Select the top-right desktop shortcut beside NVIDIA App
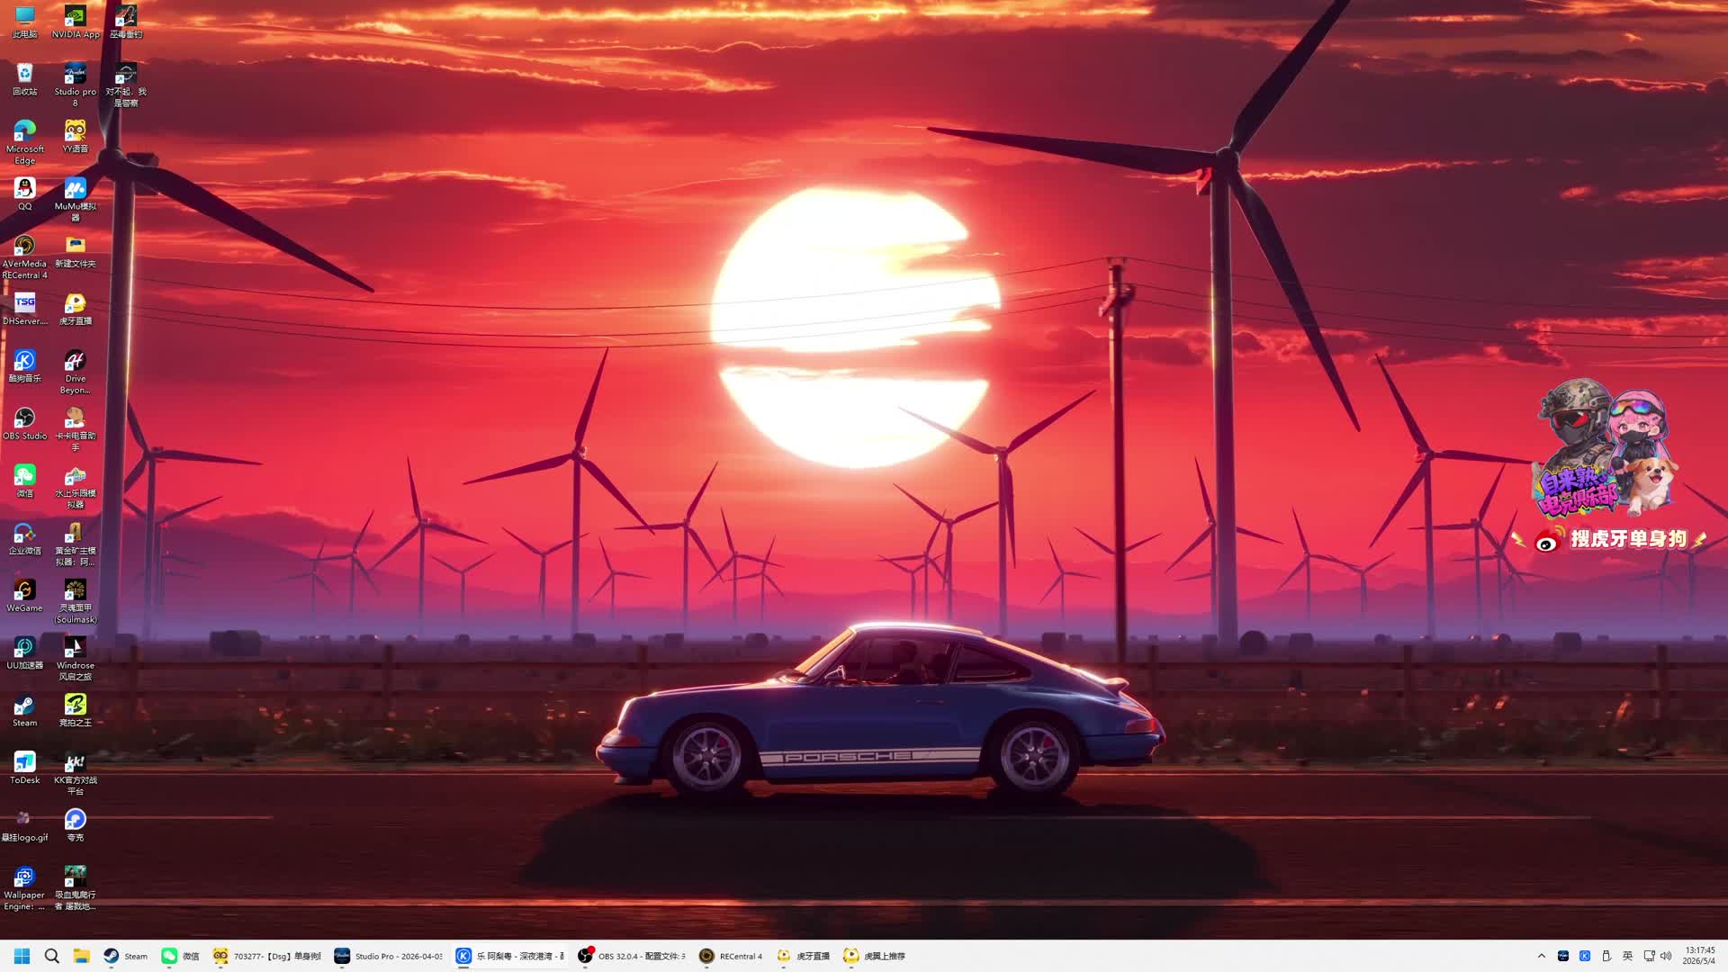This screenshot has width=1728, height=972. coord(126,22)
